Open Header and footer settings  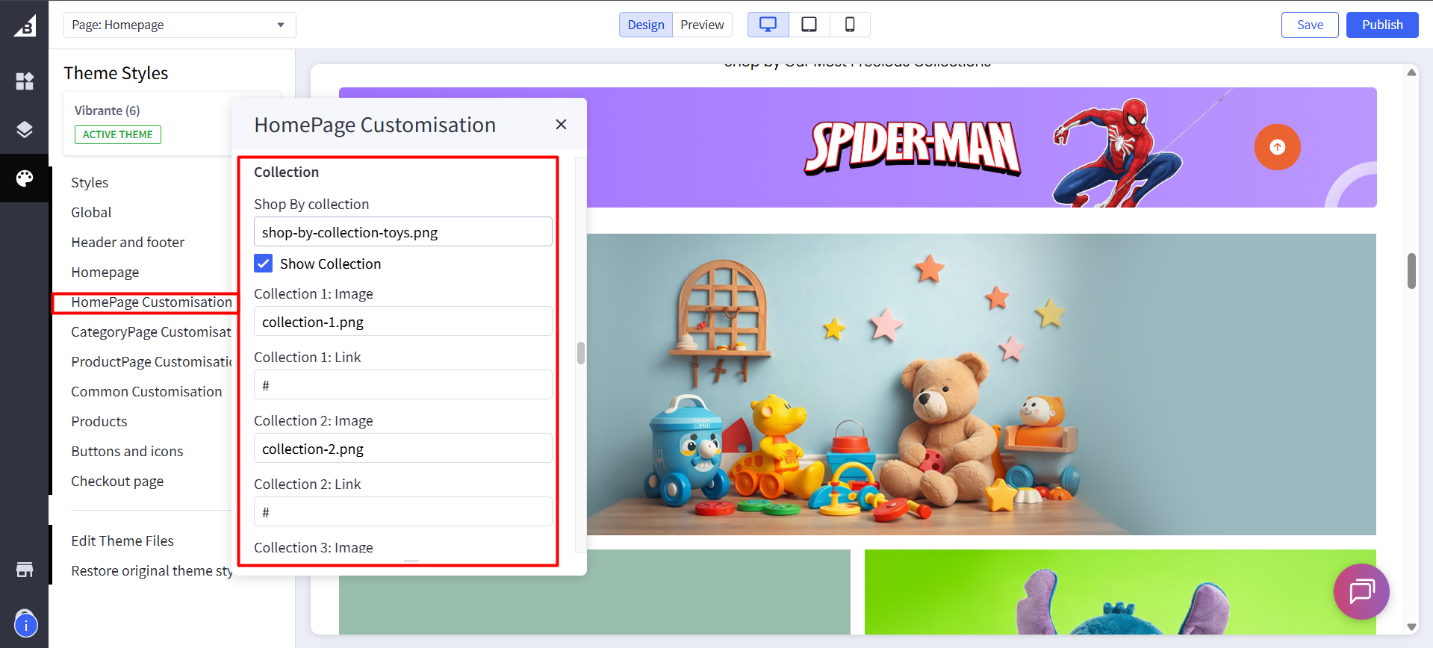[128, 243]
